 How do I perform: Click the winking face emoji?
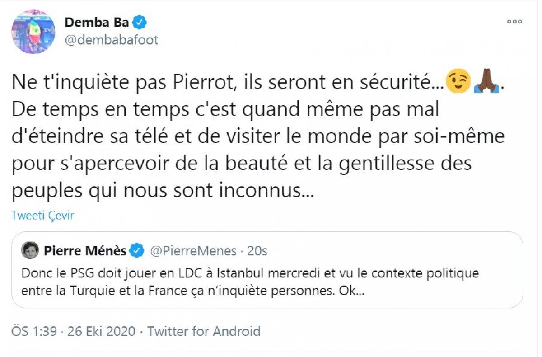[x=458, y=82]
